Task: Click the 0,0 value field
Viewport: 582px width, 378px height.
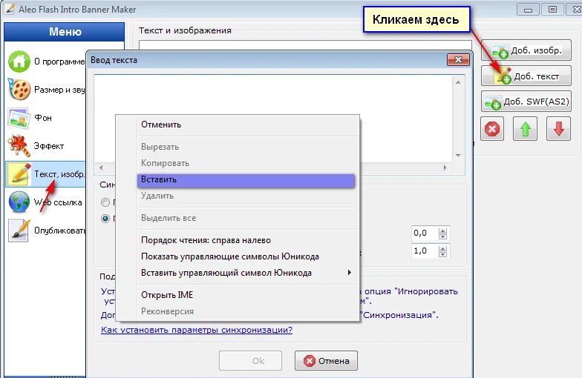Action: pyautogui.click(x=425, y=233)
